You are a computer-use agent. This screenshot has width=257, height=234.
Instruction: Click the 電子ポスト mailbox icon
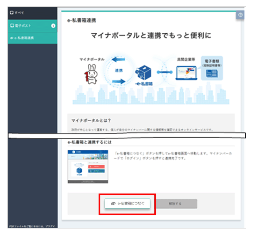(12, 25)
